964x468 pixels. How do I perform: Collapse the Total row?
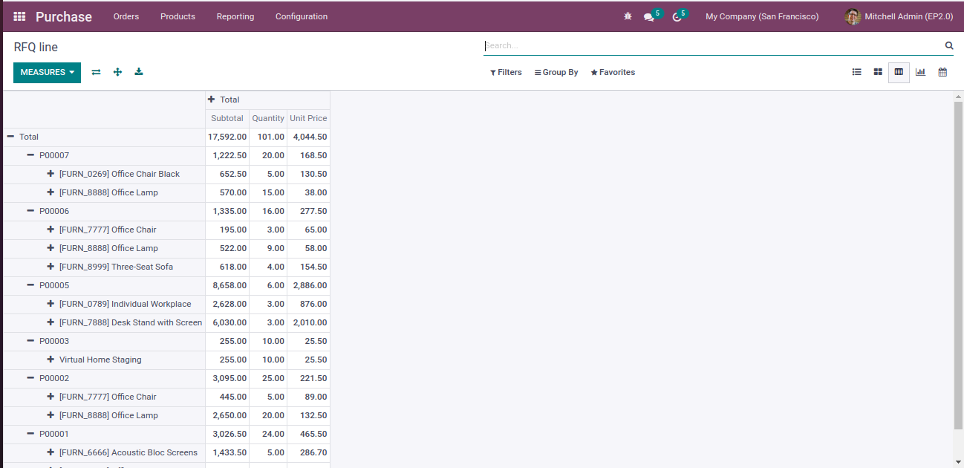click(x=10, y=137)
